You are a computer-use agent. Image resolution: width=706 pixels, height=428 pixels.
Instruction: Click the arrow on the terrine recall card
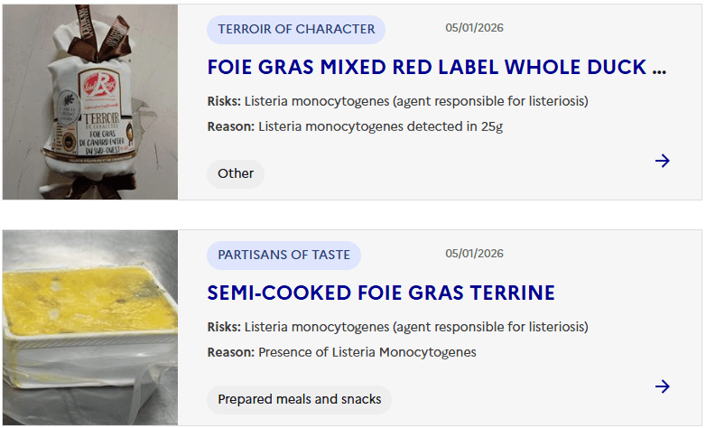[x=663, y=386]
